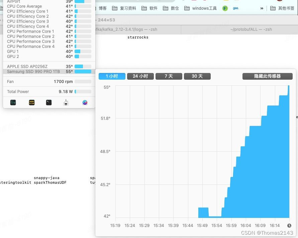Select the CPU Efficiency Core 4 row

49,26
